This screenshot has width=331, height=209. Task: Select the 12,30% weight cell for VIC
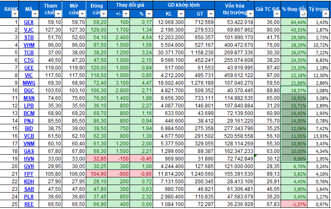(x=319, y=75)
